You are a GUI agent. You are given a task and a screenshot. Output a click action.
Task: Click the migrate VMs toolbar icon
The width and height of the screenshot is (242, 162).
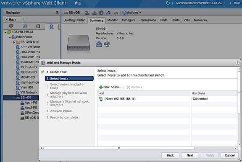coord(108,13)
